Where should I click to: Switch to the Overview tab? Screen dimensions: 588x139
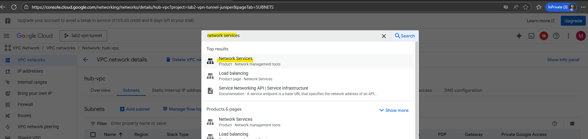coord(100,90)
